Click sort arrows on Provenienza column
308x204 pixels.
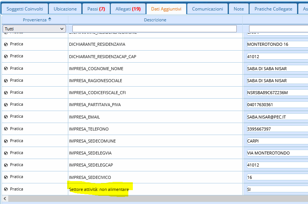(x=50, y=19)
